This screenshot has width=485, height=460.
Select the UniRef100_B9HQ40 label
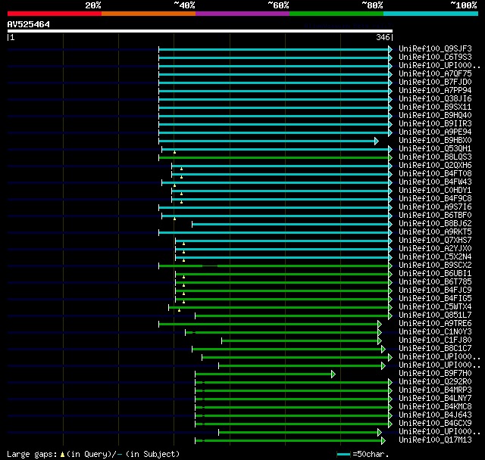click(435, 116)
